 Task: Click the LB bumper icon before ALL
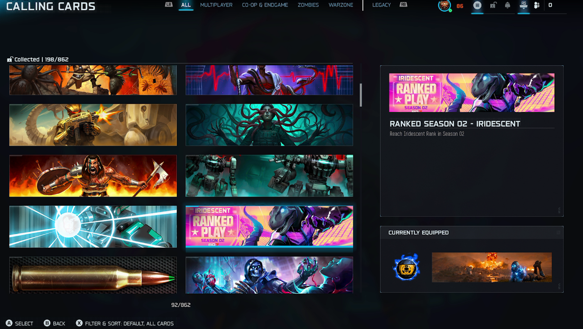(169, 5)
